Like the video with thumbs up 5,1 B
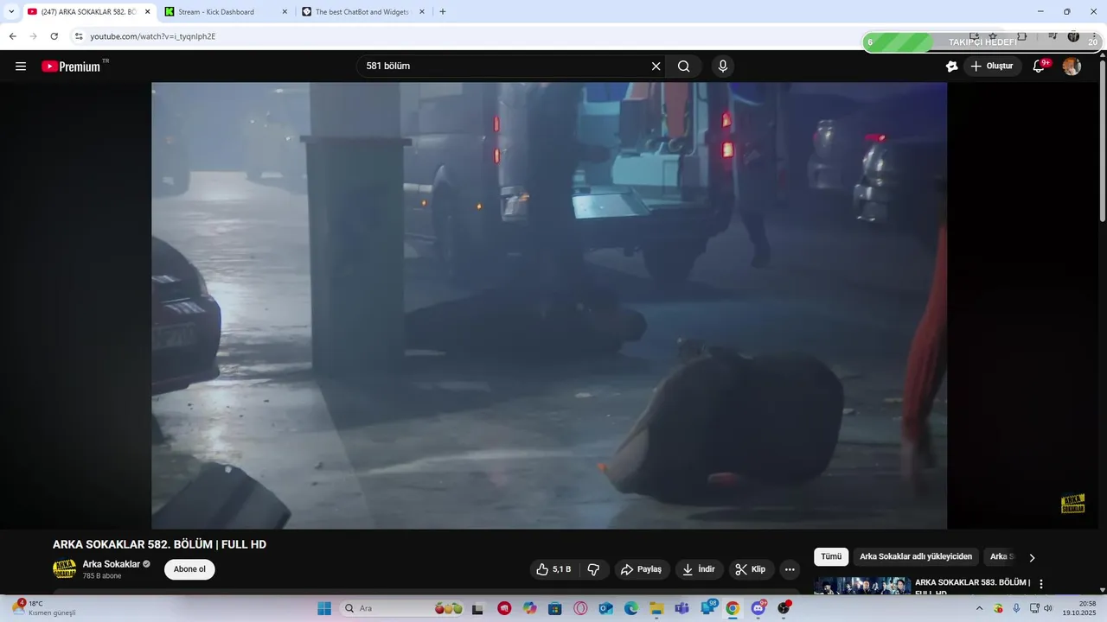The height and width of the screenshot is (622, 1107). 553,569
